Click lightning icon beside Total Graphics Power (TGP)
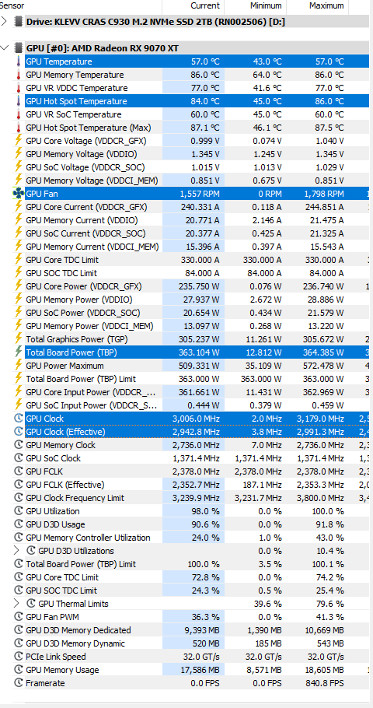373x708 pixels. (19, 339)
